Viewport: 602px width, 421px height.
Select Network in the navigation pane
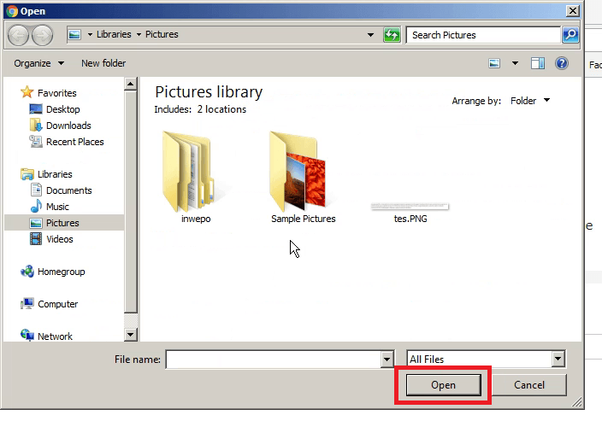pyautogui.click(x=55, y=336)
